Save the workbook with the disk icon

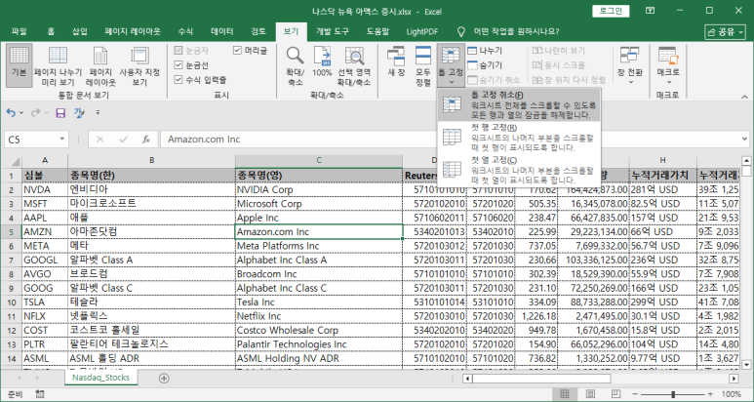[x=60, y=112]
